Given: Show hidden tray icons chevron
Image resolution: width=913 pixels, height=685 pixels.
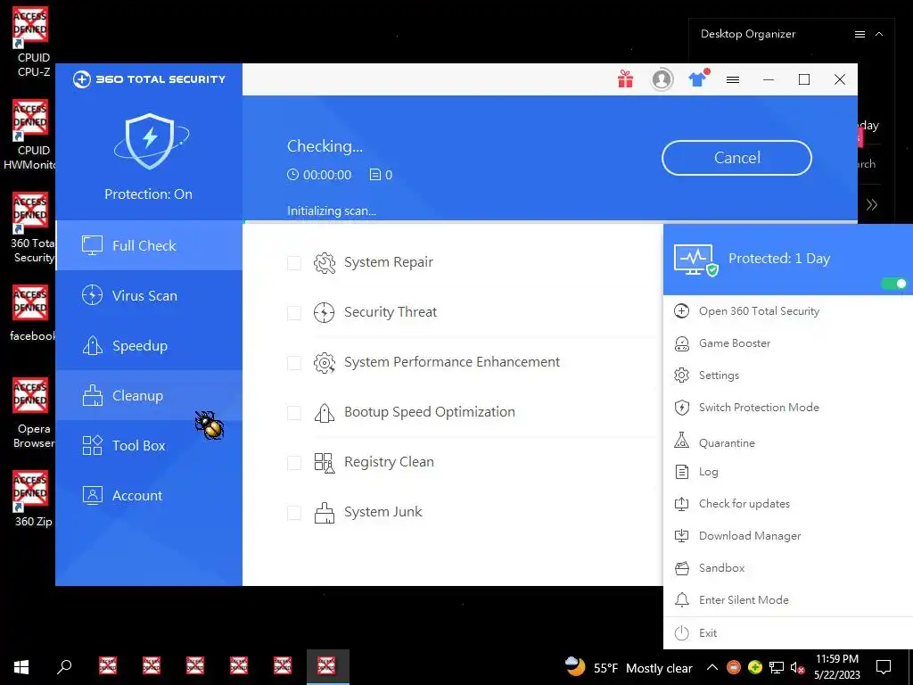Looking at the screenshot, I should click(711, 667).
